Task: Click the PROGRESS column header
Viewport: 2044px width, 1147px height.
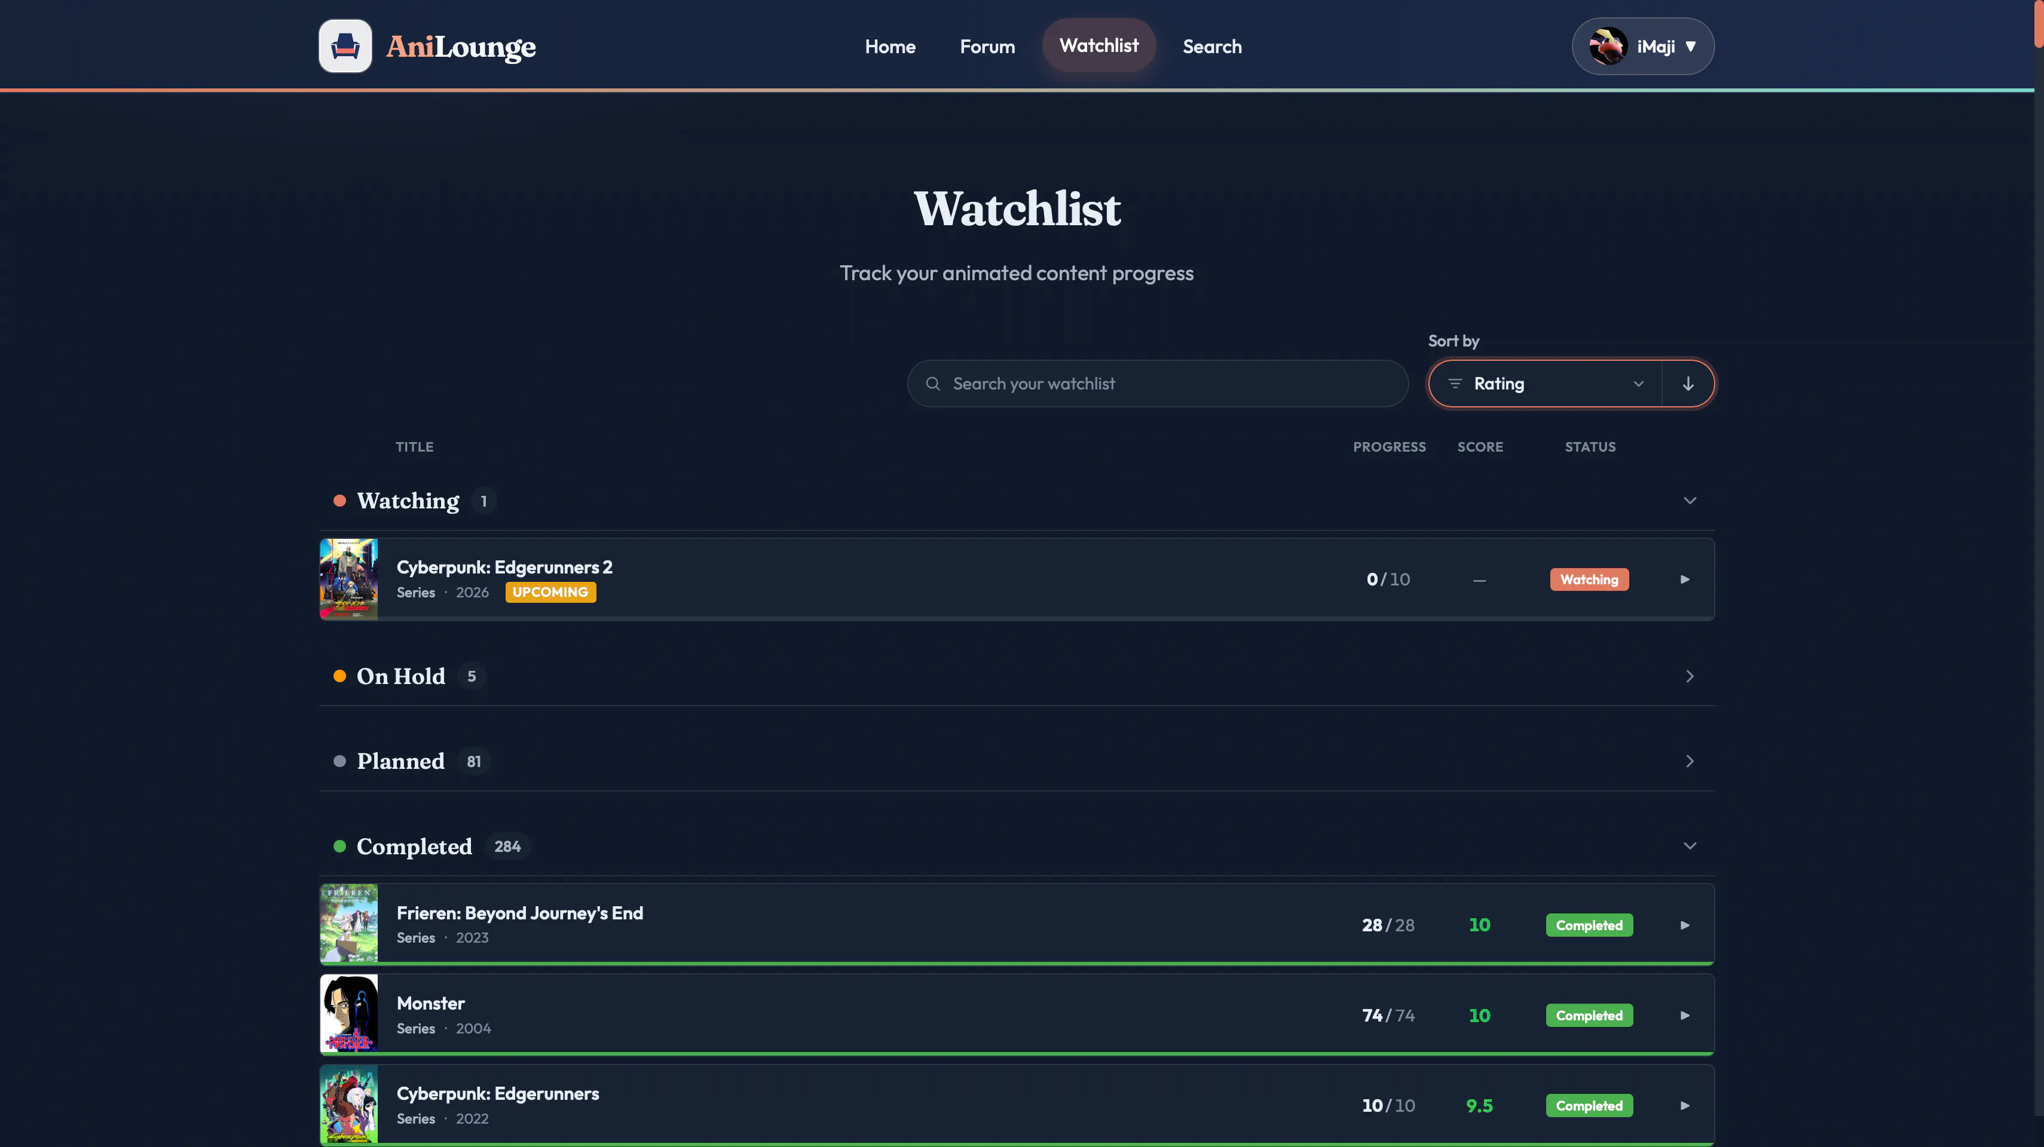Action: pyautogui.click(x=1388, y=447)
